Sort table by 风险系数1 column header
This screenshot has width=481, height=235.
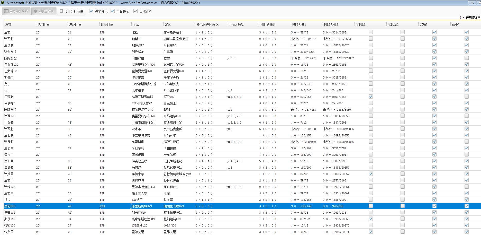(x=299, y=24)
